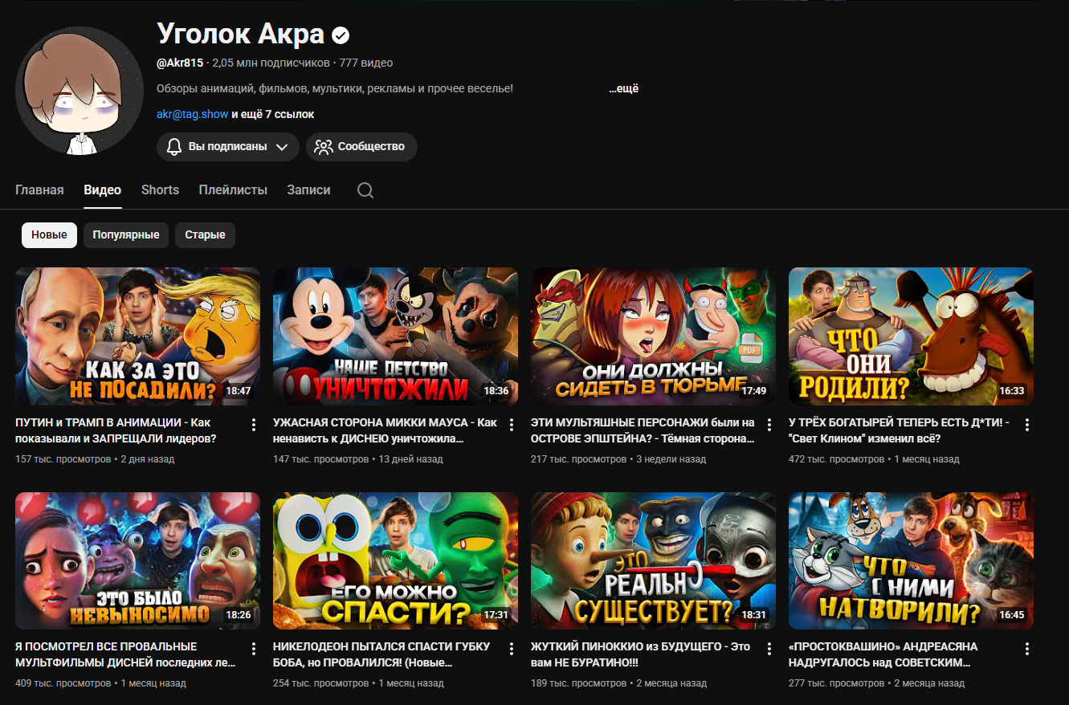Click the 17:49 duration badge

click(754, 391)
